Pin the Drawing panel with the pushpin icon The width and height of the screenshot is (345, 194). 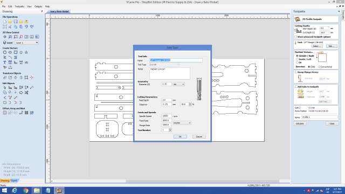tap(42, 11)
